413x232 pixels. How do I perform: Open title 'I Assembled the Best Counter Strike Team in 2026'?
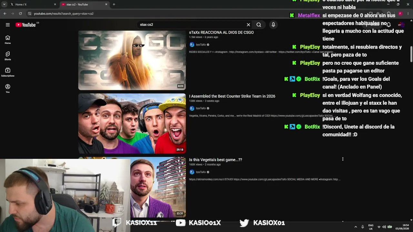click(x=232, y=96)
